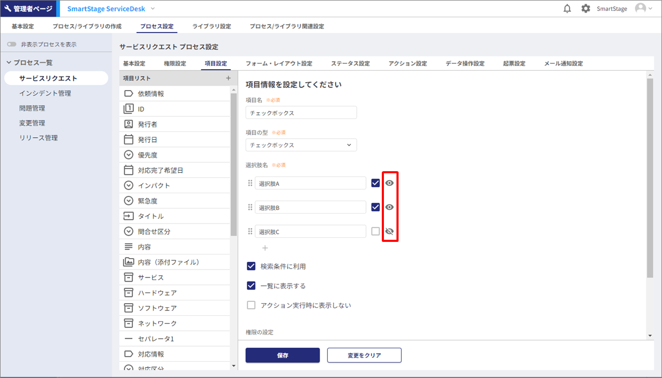Image resolution: width=662 pixels, height=378 pixels.
Task: Open the settings gear icon
Action: coord(586,9)
